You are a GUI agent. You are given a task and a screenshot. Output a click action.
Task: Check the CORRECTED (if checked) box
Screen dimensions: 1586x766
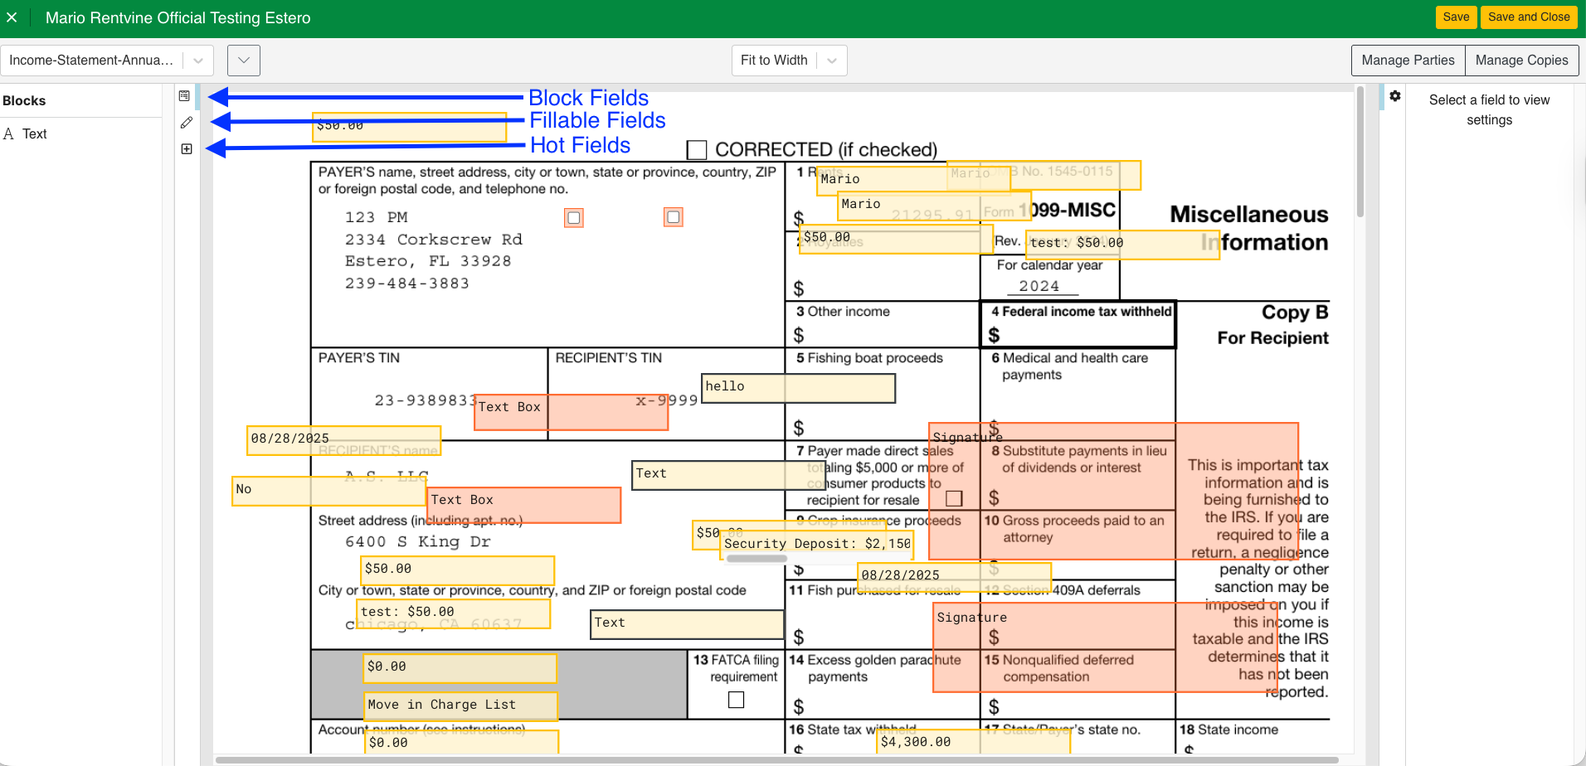[697, 150]
